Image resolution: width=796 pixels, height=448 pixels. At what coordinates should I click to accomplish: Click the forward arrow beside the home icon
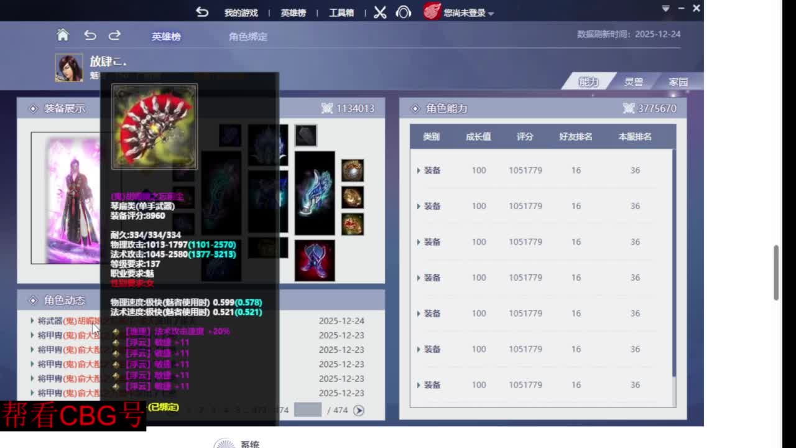(x=114, y=35)
